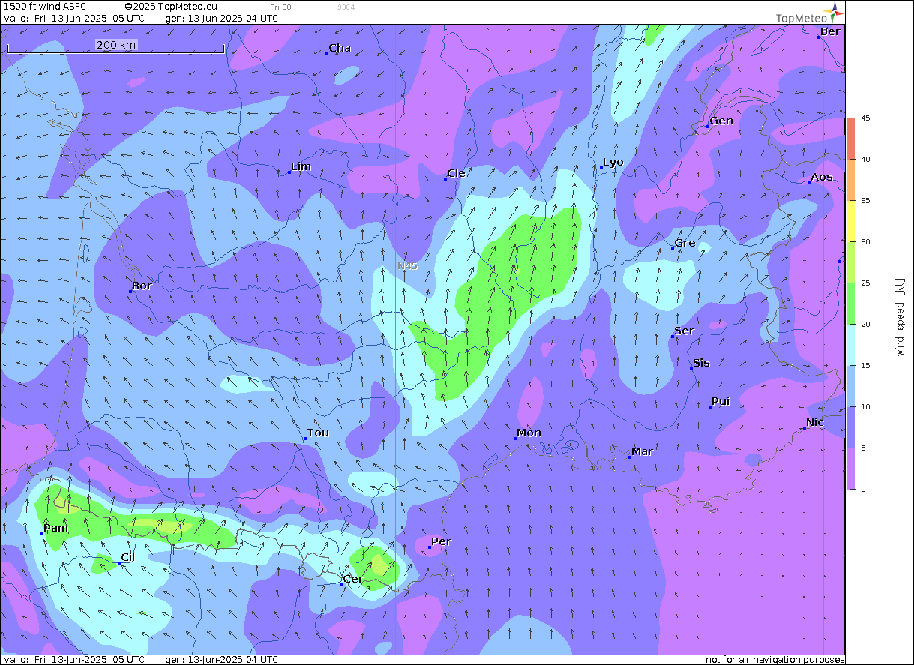This screenshot has width=914, height=665.
Task: Click the Mon city label
Action: (x=529, y=433)
